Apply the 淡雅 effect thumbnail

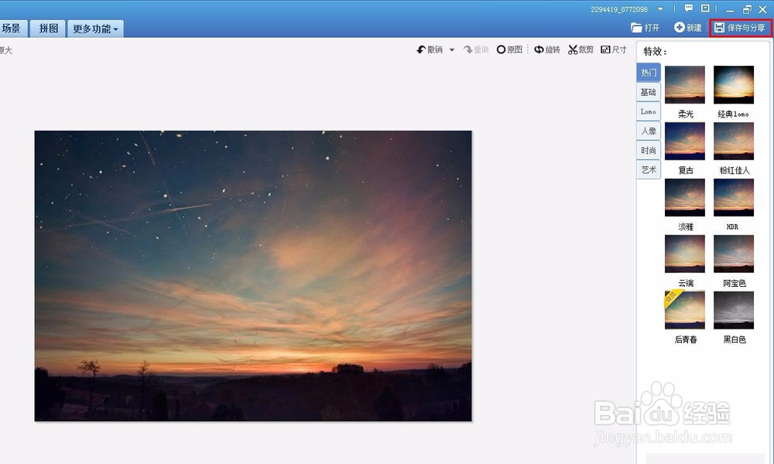pos(685,197)
